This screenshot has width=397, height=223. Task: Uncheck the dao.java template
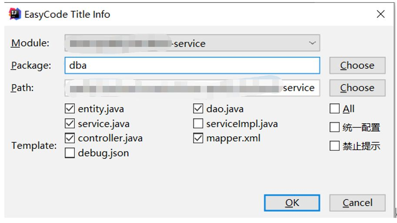[x=198, y=109]
